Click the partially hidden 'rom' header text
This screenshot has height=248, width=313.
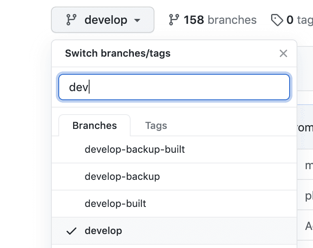click(x=305, y=128)
